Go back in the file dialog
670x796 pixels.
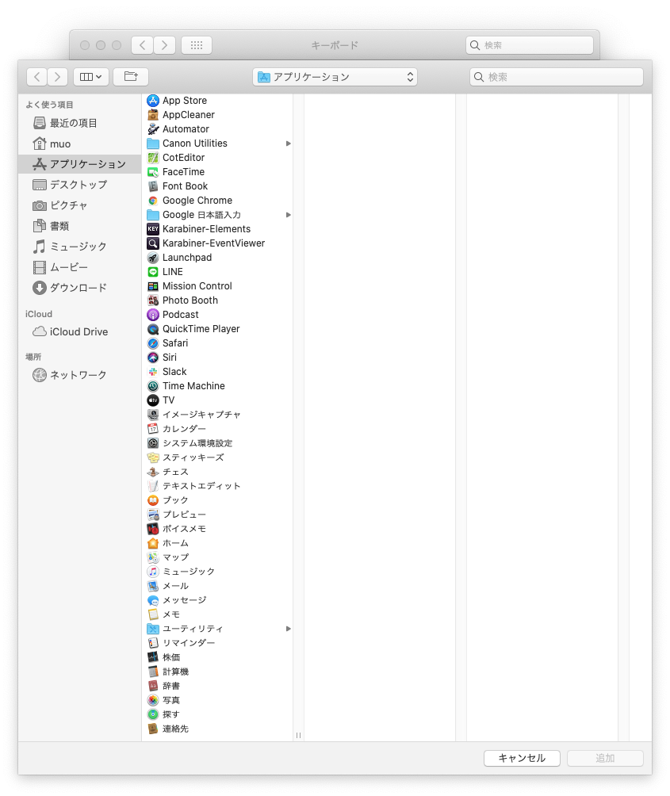tap(36, 77)
